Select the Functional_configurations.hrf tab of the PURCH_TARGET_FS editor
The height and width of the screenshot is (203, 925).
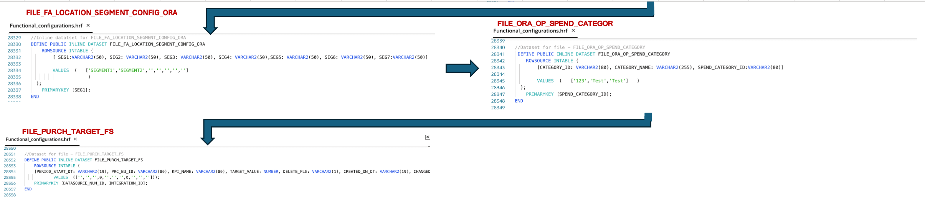pyautogui.click(x=38, y=139)
